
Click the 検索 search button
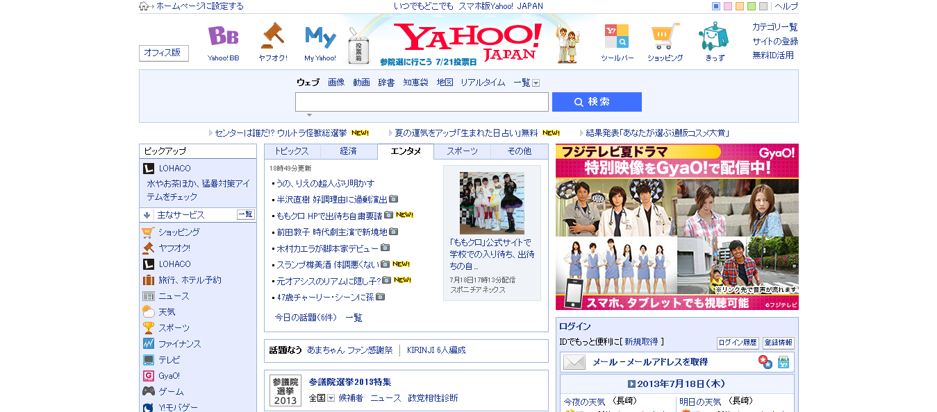[597, 102]
